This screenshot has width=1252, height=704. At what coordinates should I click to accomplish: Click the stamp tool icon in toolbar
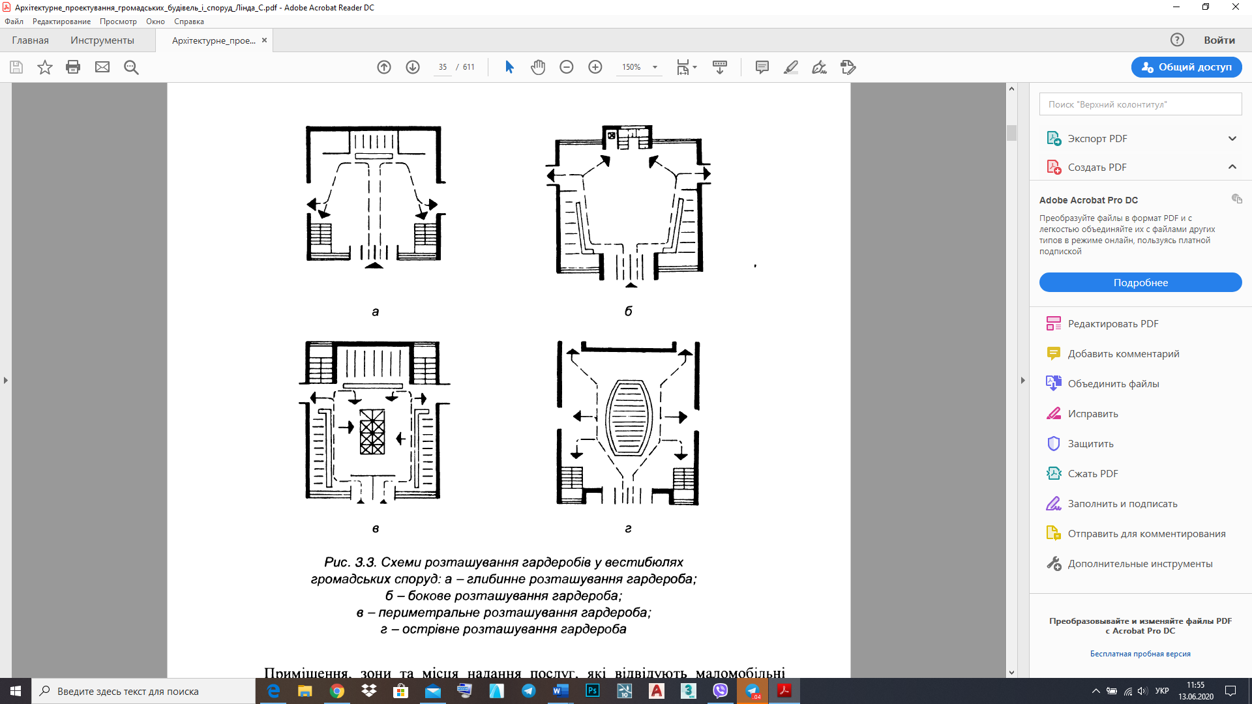[x=848, y=67]
